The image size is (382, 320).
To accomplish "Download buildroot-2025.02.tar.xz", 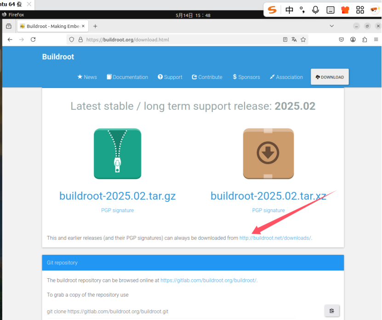I will (x=268, y=196).
